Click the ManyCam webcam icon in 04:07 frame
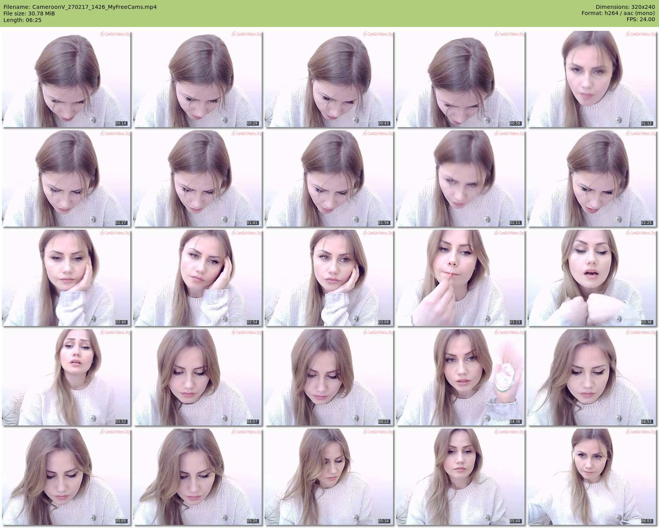The height and width of the screenshot is (528, 659). click(x=224, y=419)
